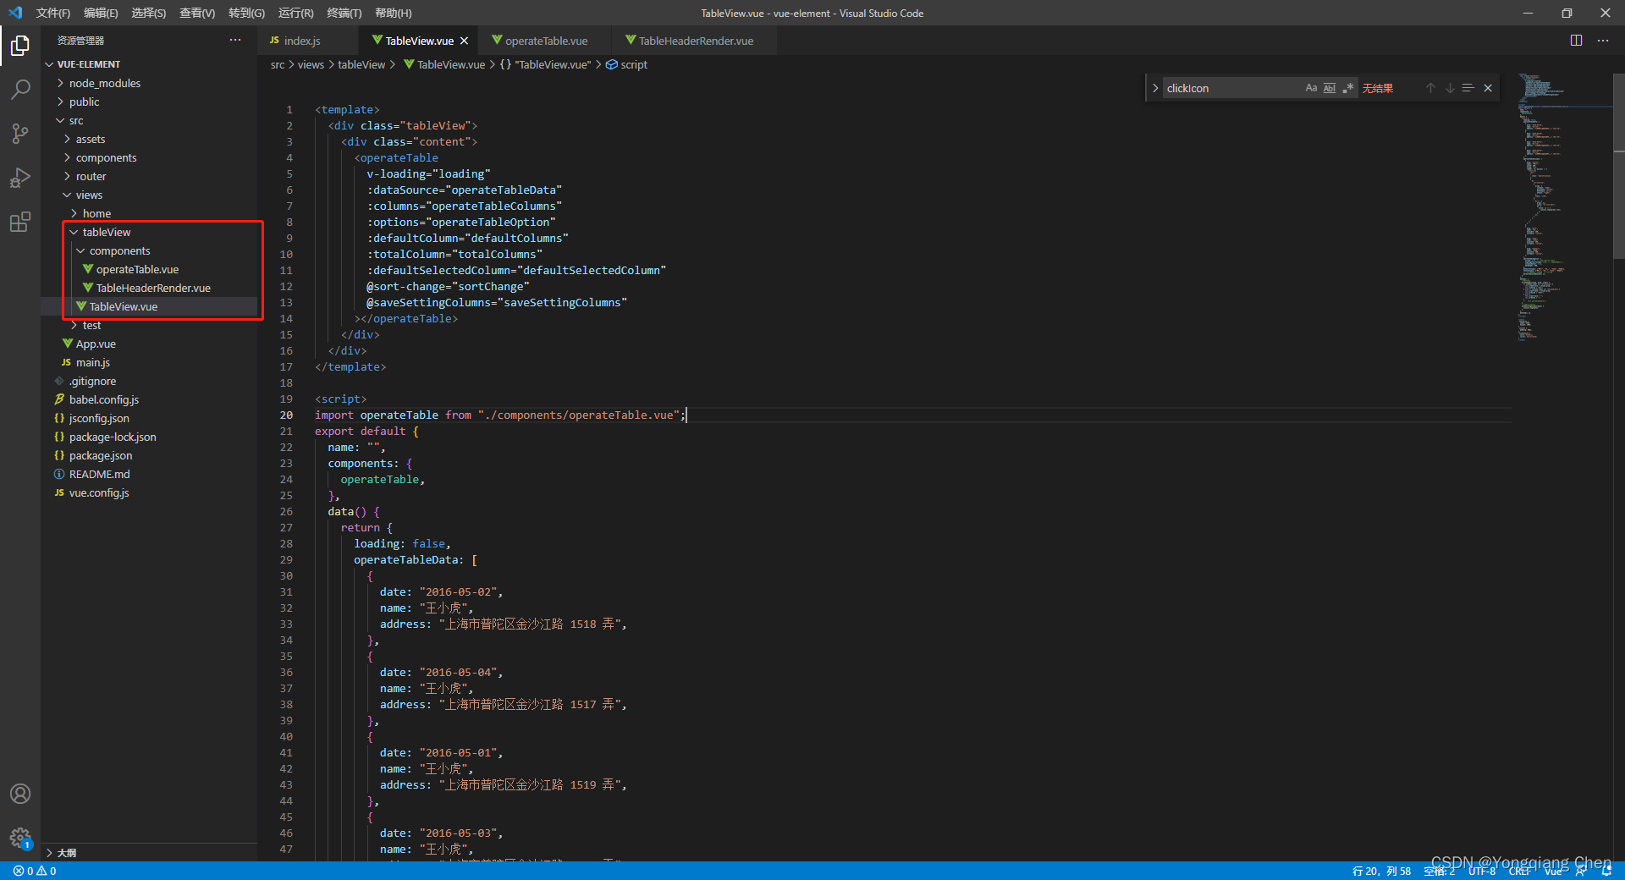The height and width of the screenshot is (880, 1625).
Task: Open the Search view in activity bar
Action: pos(20,90)
